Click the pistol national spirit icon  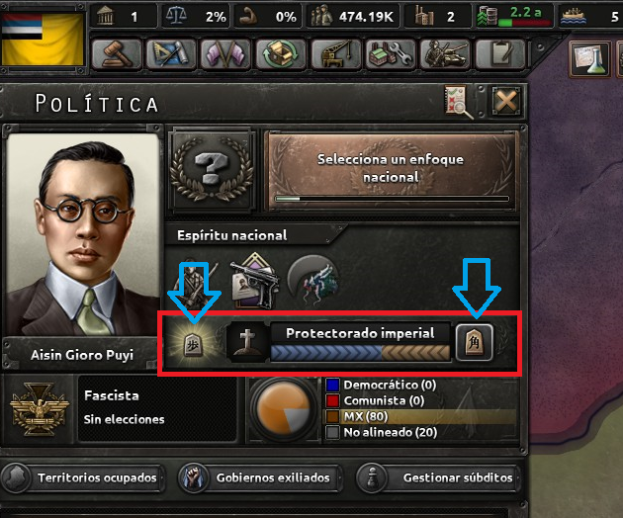click(x=255, y=281)
